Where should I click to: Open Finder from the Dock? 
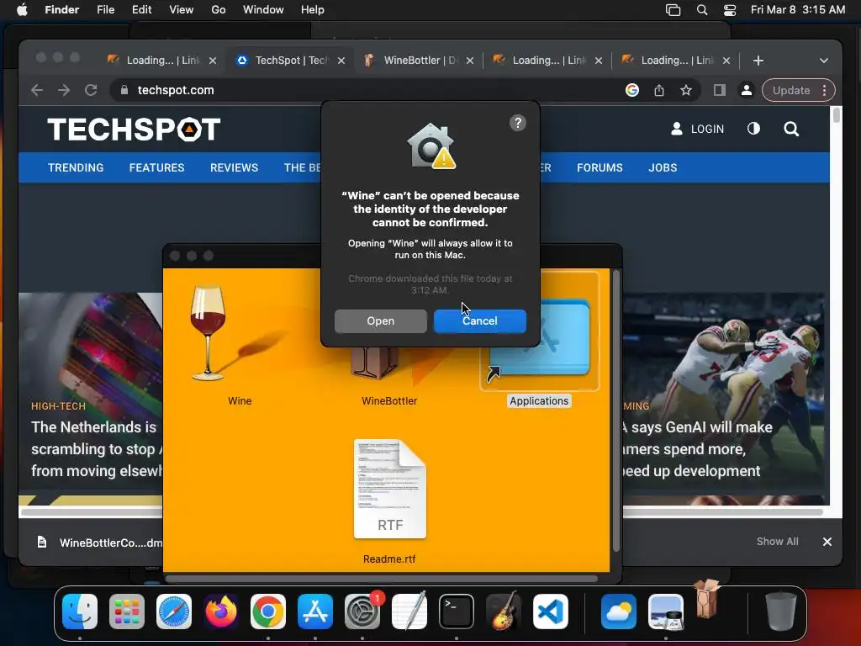coord(80,612)
